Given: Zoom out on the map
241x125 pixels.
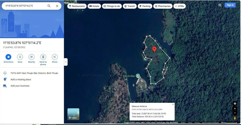Looking at the screenshot, I should 235,113.
